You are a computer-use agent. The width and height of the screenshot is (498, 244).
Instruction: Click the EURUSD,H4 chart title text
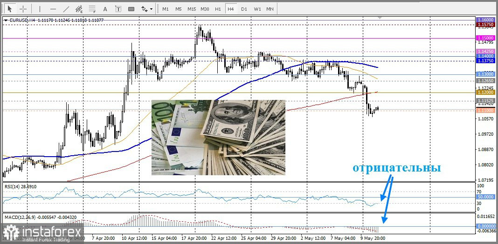21,20
